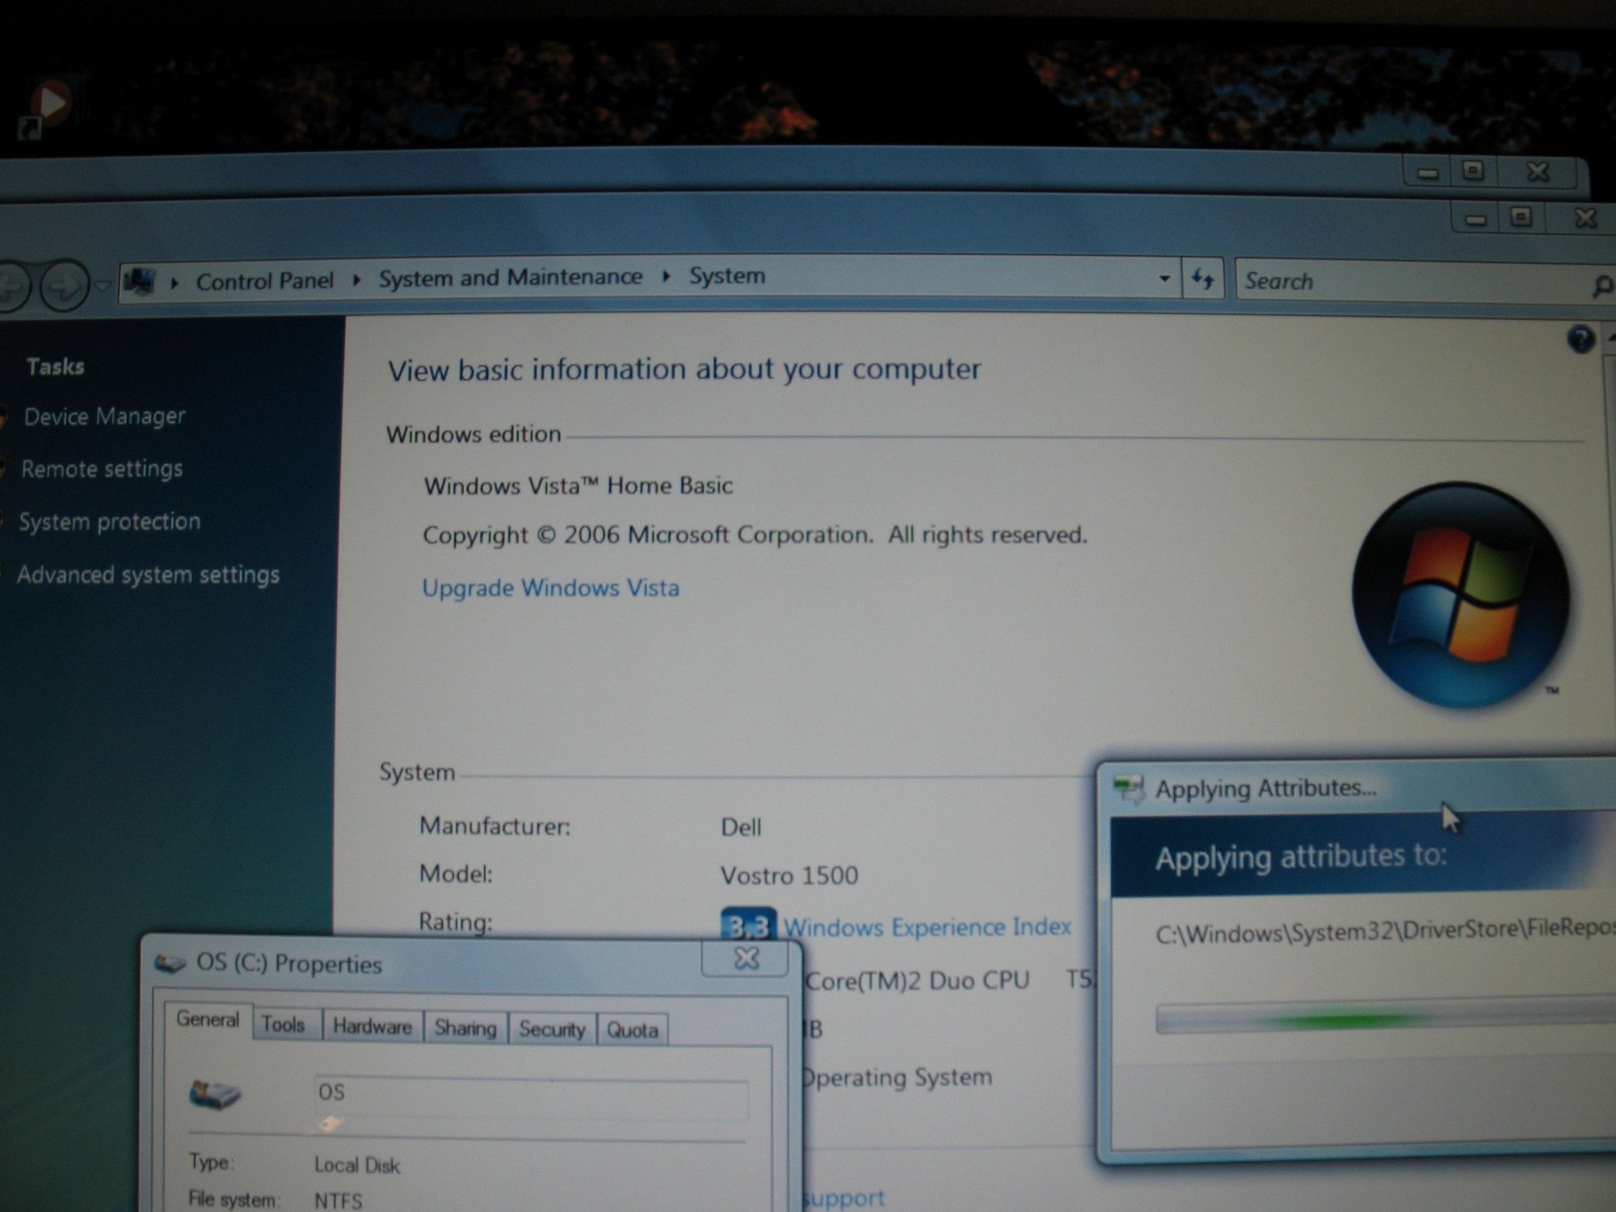Viewport: 1616px width, 1212px height.
Task: Maximize the System window
Action: 1521,217
